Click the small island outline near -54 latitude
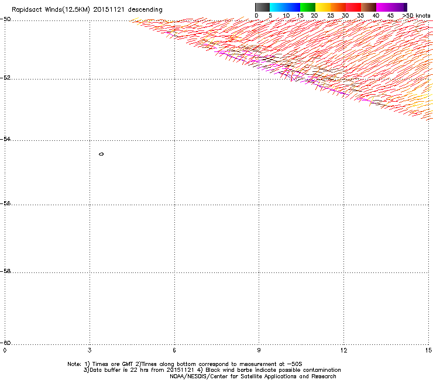433x380 pixels. click(101, 154)
